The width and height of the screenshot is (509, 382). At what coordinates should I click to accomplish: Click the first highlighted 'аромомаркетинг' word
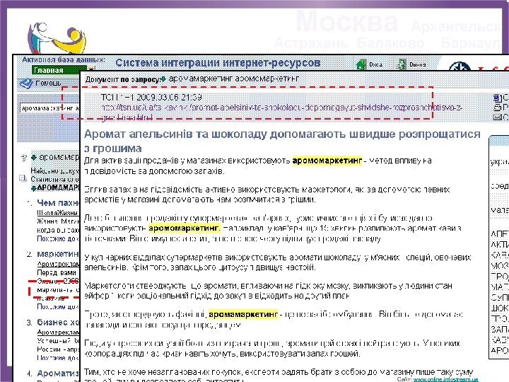click(x=327, y=161)
